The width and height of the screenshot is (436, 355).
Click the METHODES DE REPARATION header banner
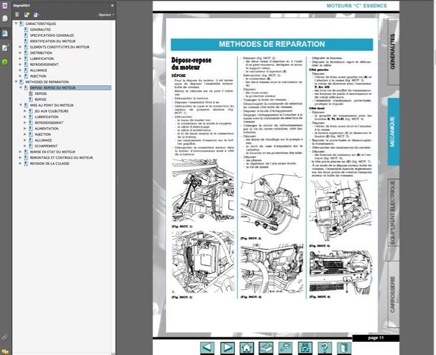coord(272,44)
